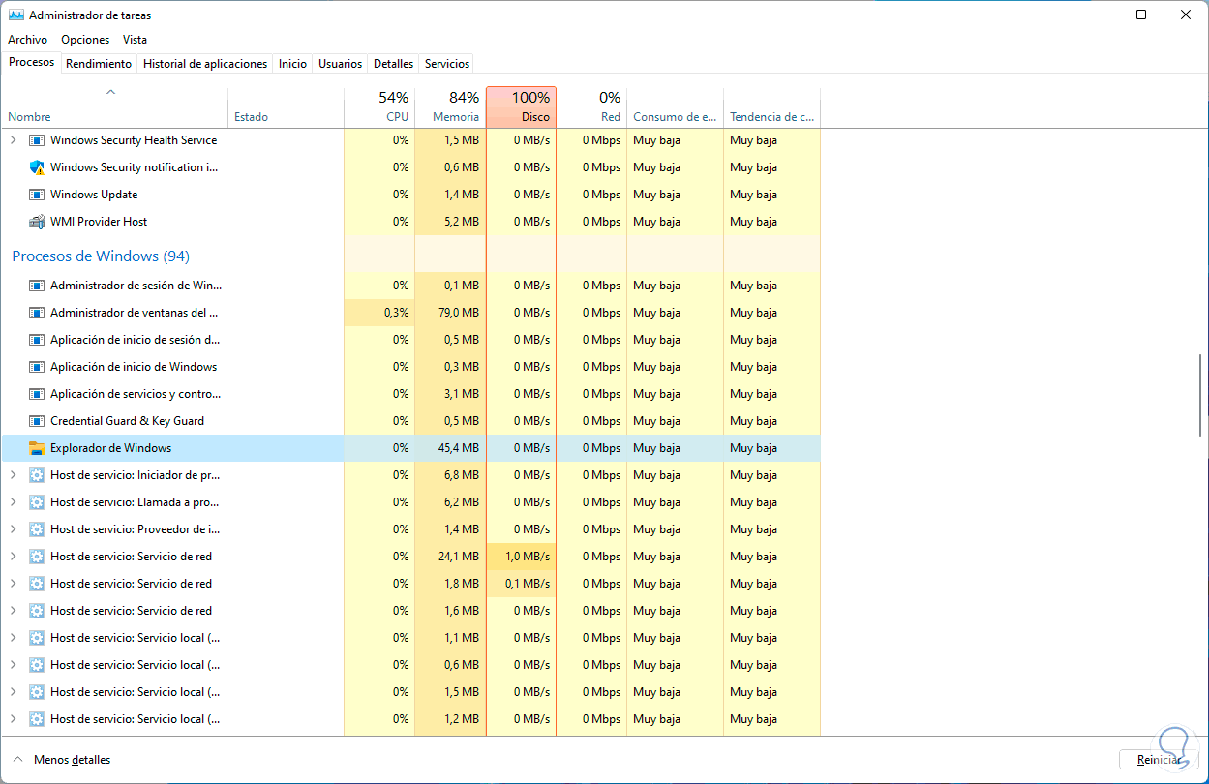Select the Explorador de Windows row text
The height and width of the screenshot is (784, 1209).
(x=110, y=448)
